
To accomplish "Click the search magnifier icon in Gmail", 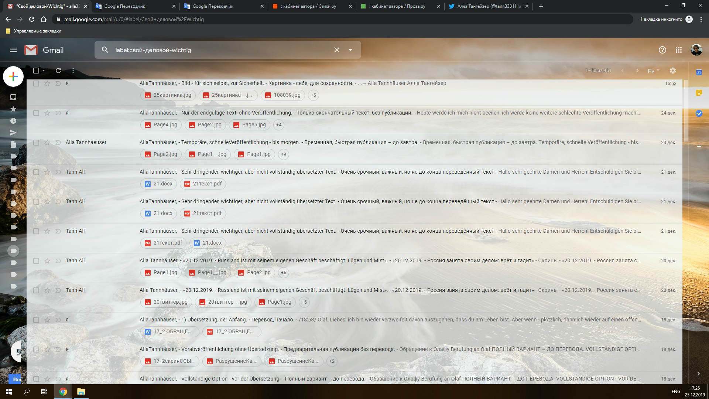I will (x=105, y=50).
